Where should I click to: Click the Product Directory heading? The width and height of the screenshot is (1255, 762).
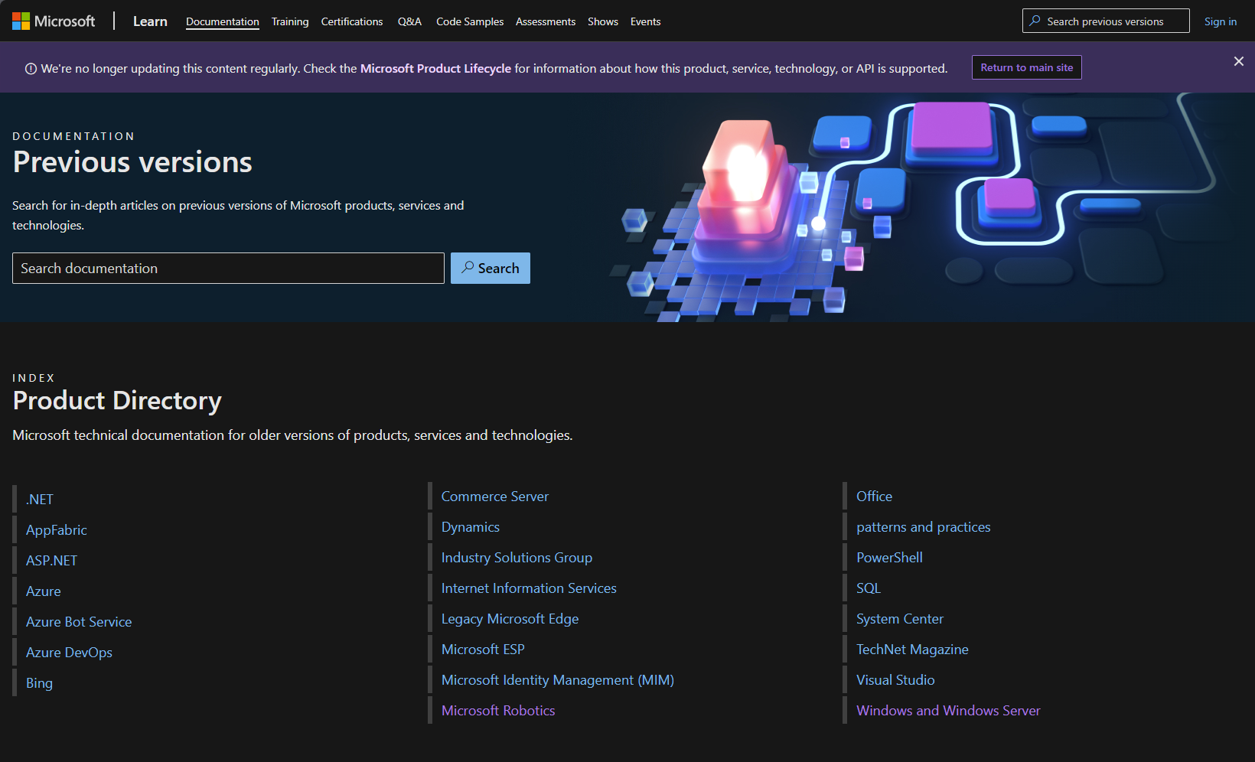click(x=117, y=401)
